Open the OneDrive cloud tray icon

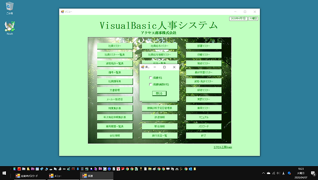click(268, 173)
